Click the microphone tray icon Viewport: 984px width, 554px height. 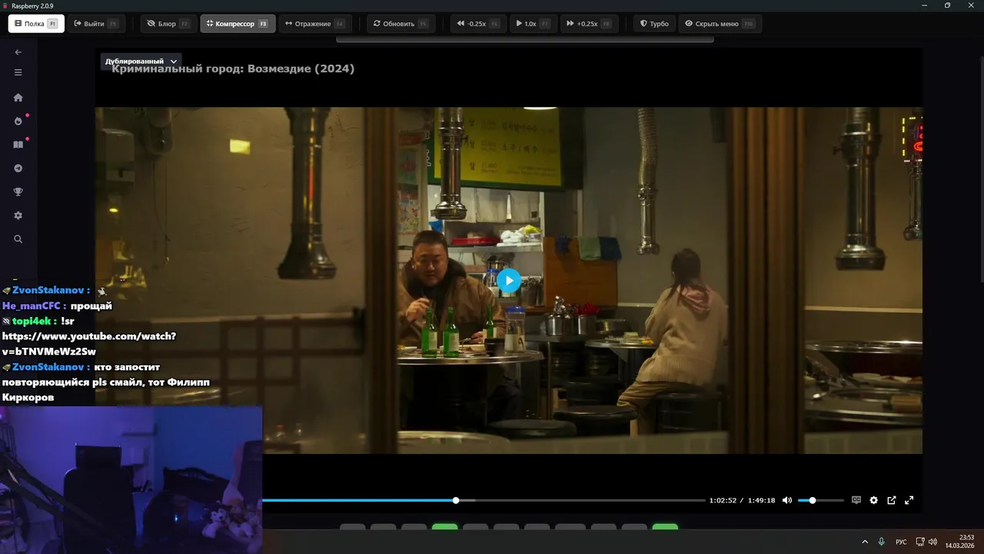click(882, 542)
